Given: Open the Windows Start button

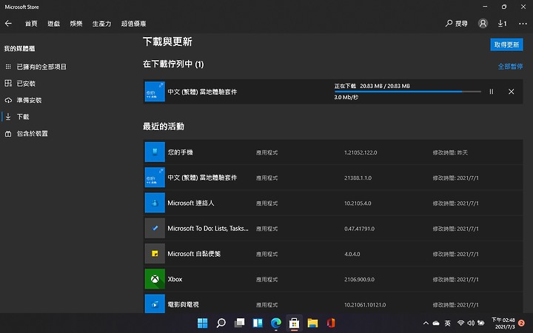Looking at the screenshot, I should 203,323.
